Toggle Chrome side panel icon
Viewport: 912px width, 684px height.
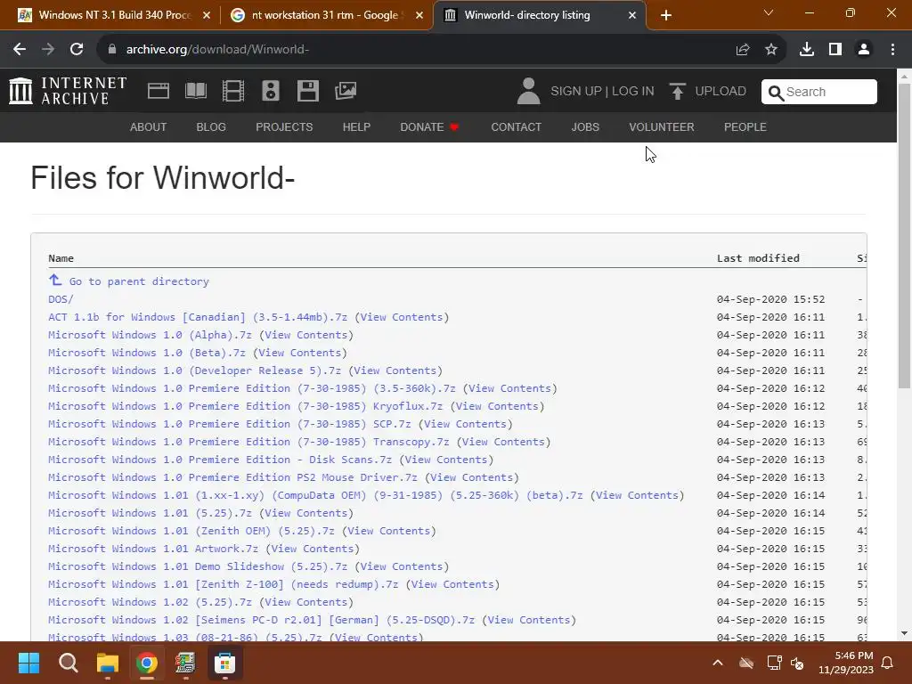835,50
